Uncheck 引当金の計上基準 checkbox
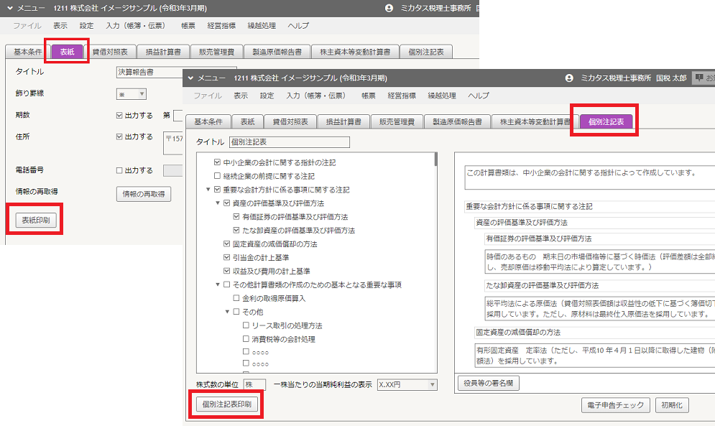This screenshot has width=715, height=426. click(226, 257)
